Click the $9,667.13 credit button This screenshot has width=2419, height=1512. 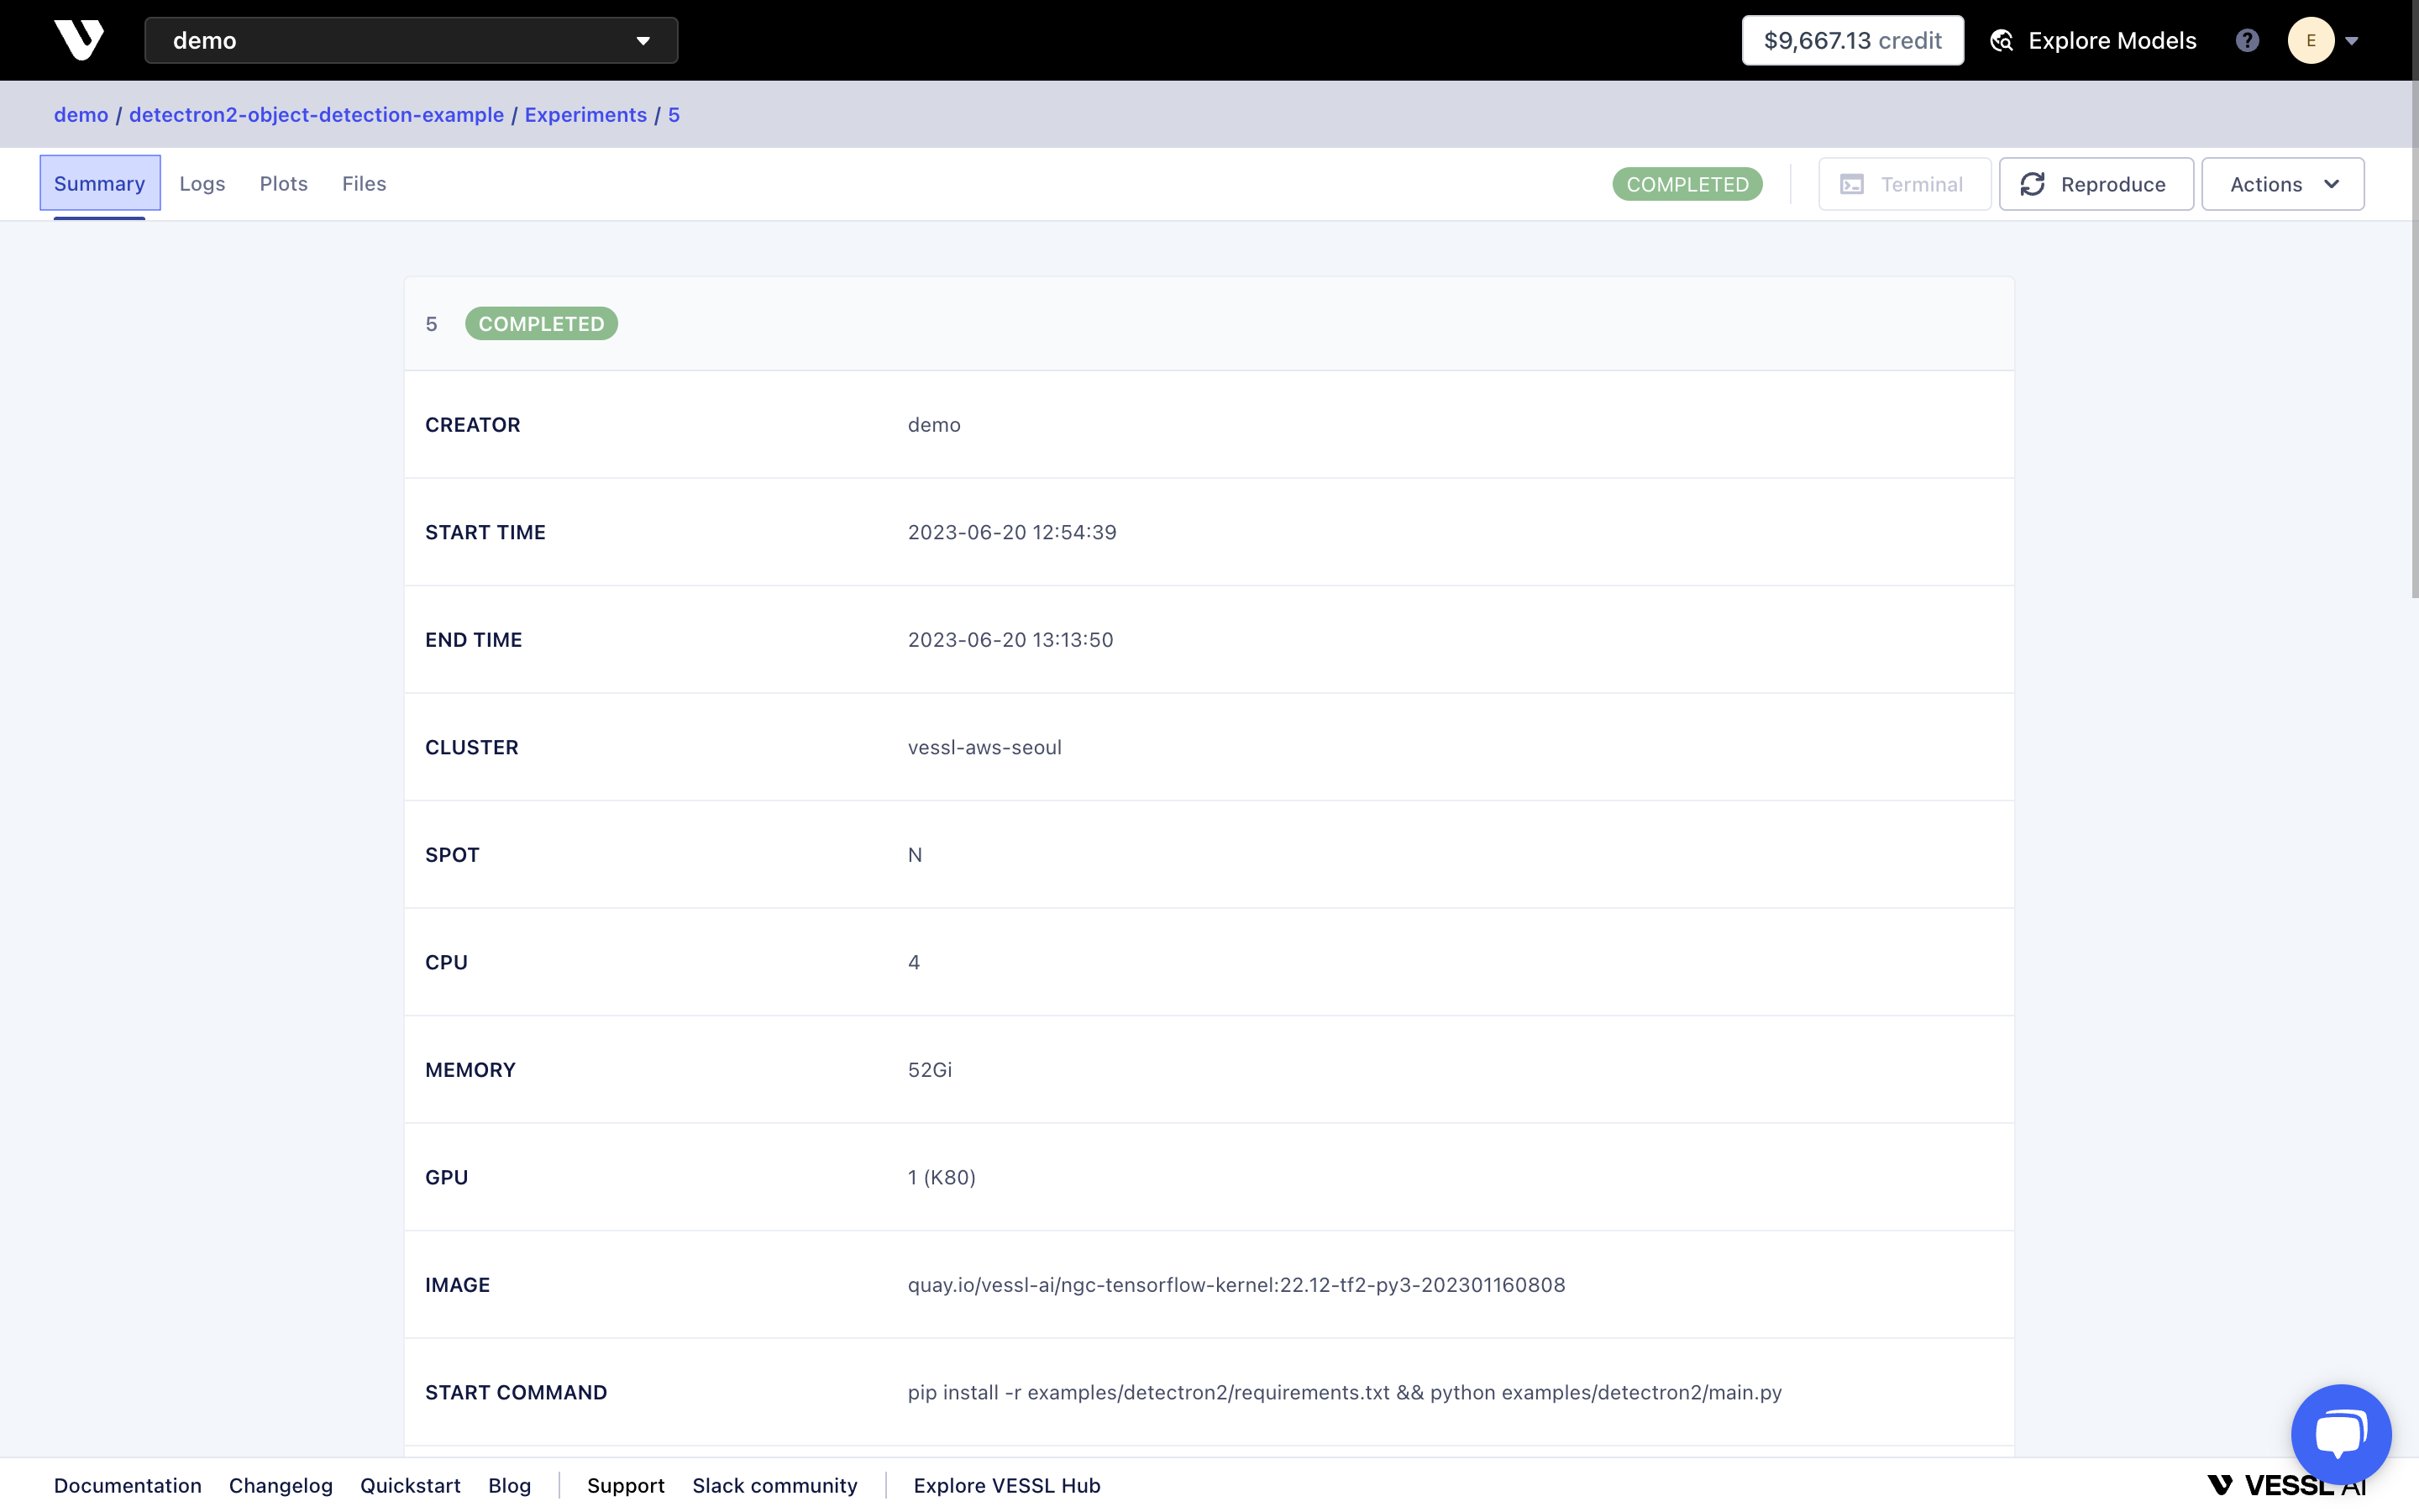(x=1852, y=40)
